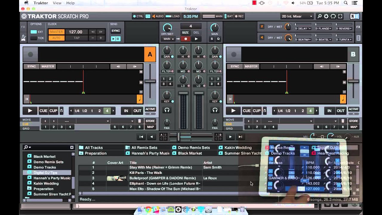
Task: Click the headphones icon in the header
Action: click(x=333, y=16)
